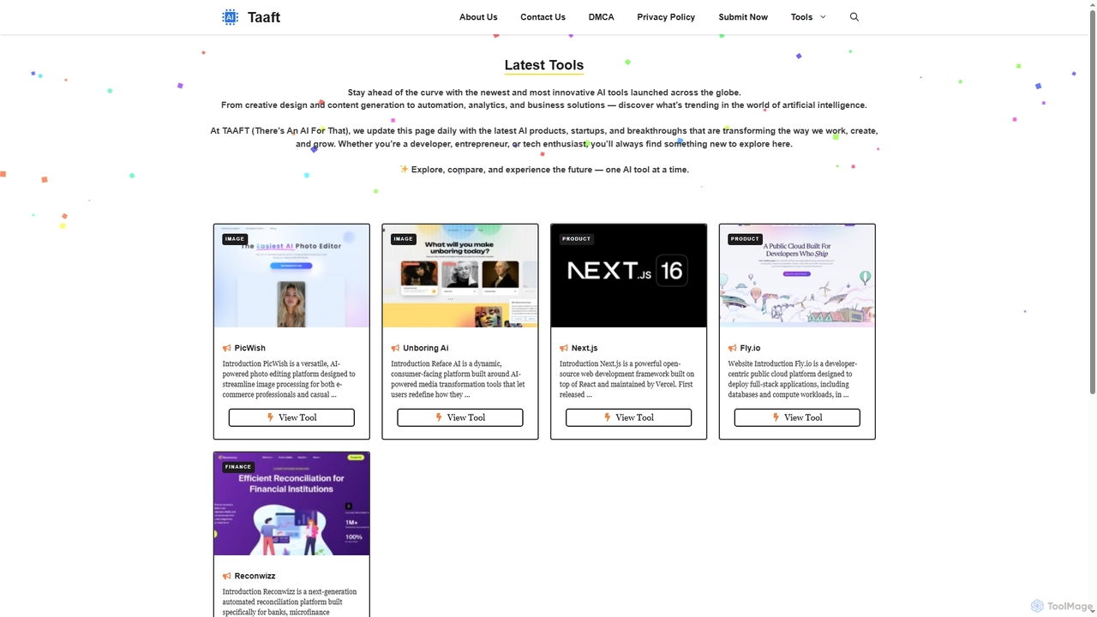Image resolution: width=1097 pixels, height=617 pixels.
Task: Open the Reconwizz title link
Action: (255, 576)
